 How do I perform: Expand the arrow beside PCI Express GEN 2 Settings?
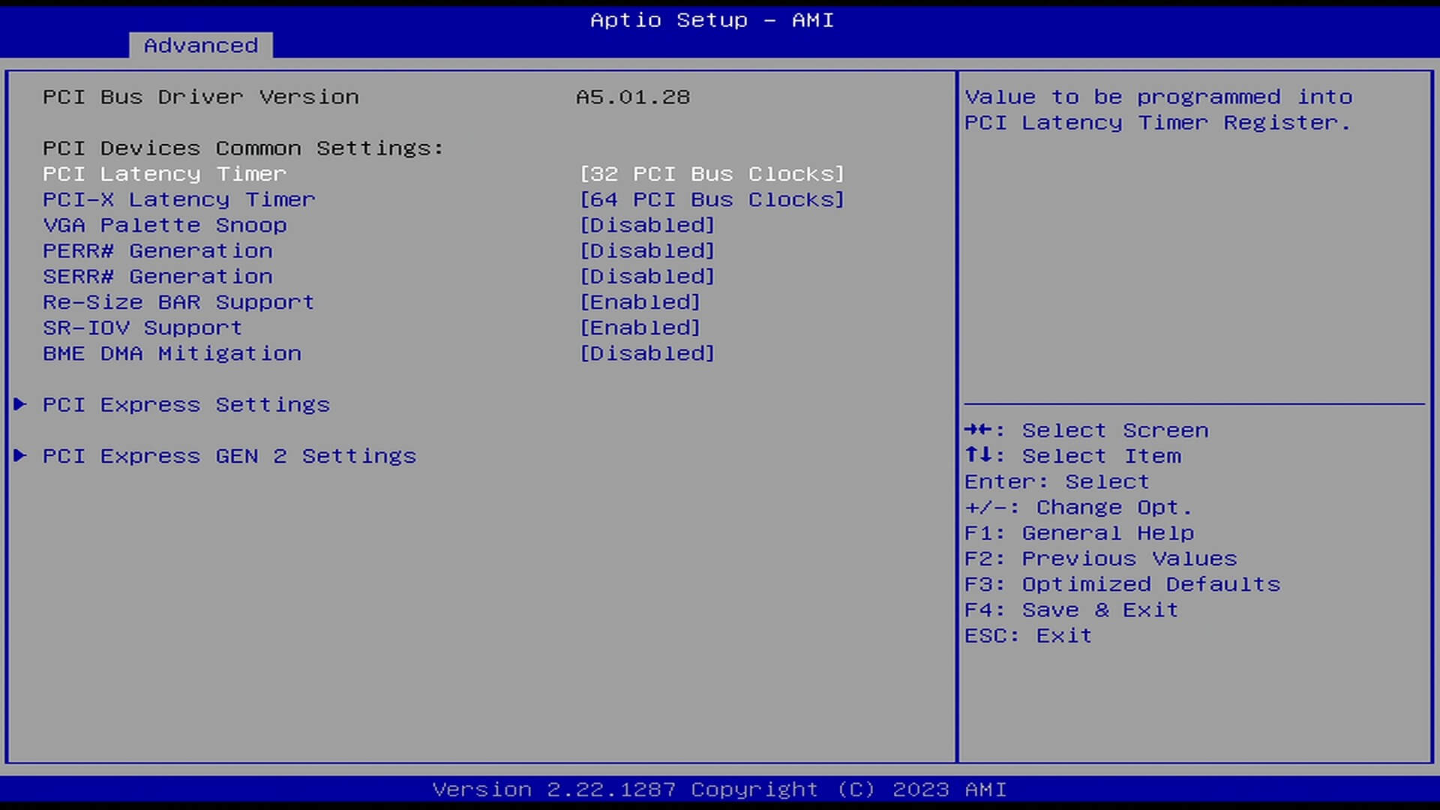point(20,455)
